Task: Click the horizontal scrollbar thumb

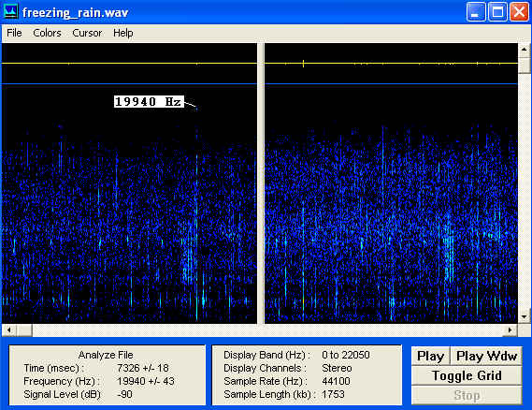Action: 24,329
